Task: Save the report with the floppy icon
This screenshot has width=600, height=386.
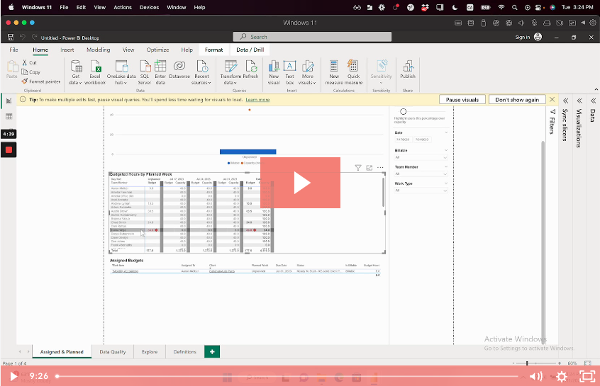Action: 11,37
